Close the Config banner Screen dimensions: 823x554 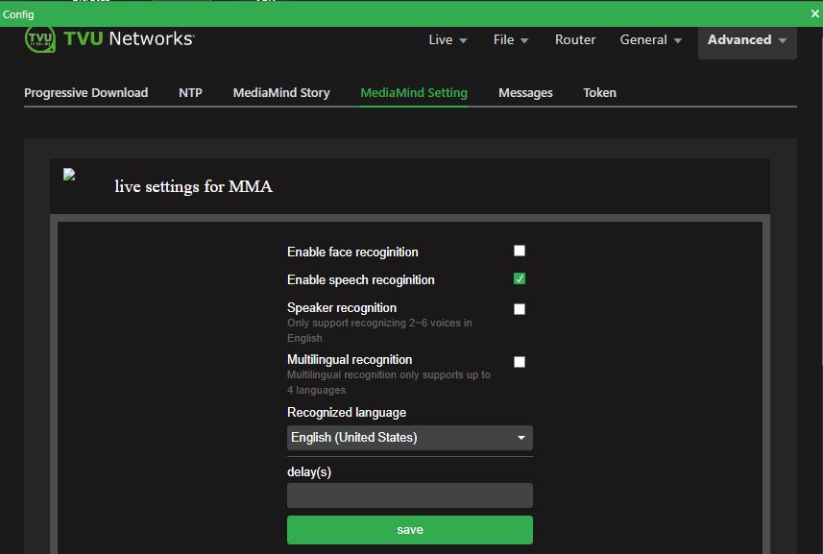pos(813,12)
